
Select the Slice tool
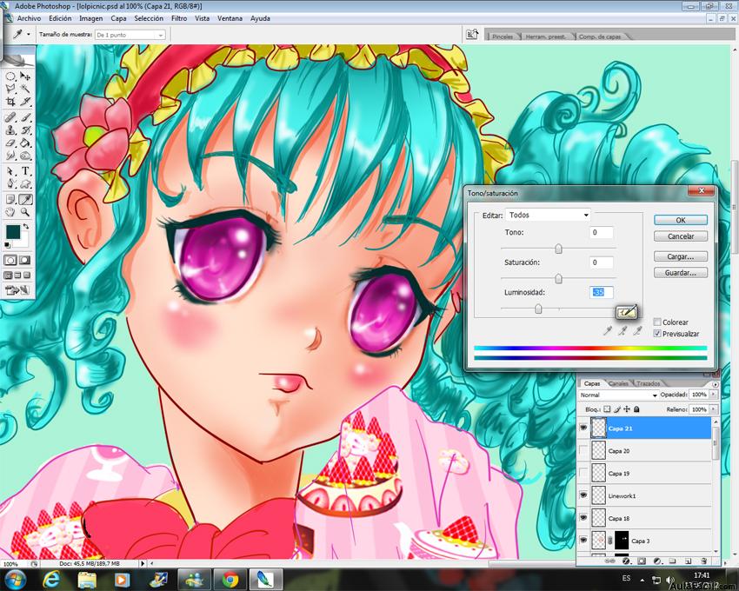tap(25, 101)
